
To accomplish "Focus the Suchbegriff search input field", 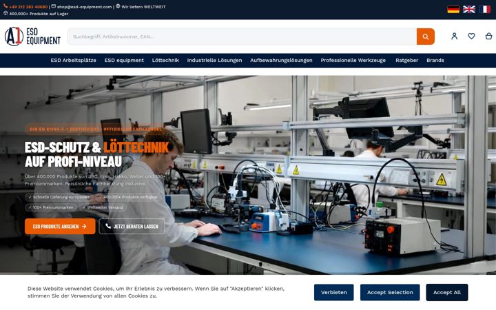I will coord(242,37).
